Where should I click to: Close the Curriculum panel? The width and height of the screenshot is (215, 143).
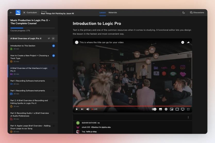click(24, 12)
